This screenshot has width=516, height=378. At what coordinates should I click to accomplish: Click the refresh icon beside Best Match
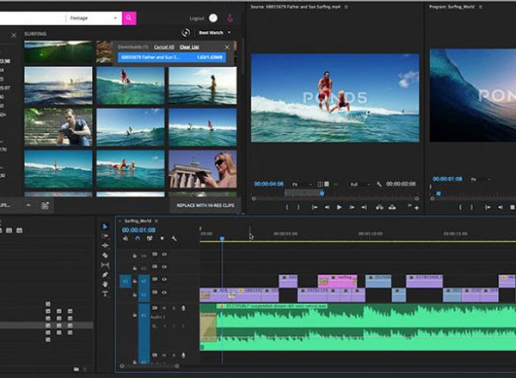(186, 33)
